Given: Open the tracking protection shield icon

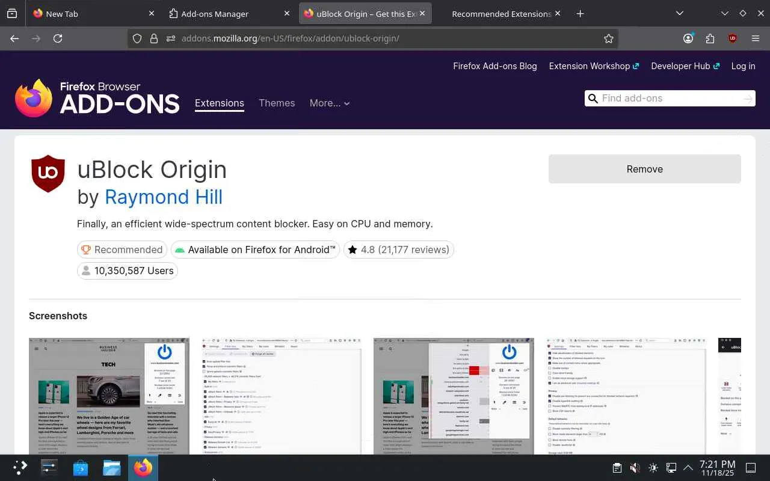Looking at the screenshot, I should (137, 38).
